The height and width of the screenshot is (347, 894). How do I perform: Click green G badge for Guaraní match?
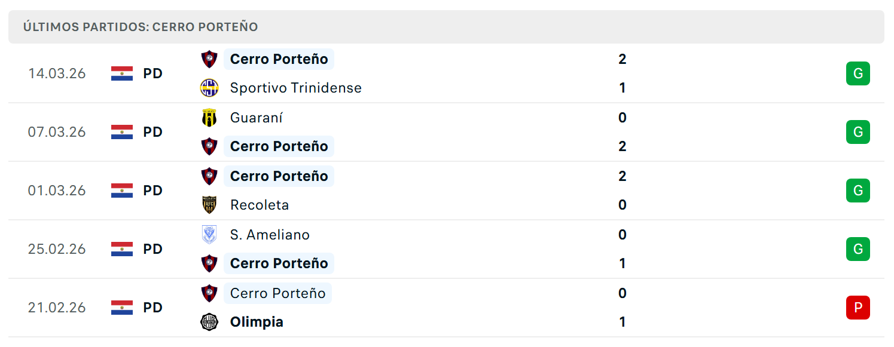[x=858, y=132]
